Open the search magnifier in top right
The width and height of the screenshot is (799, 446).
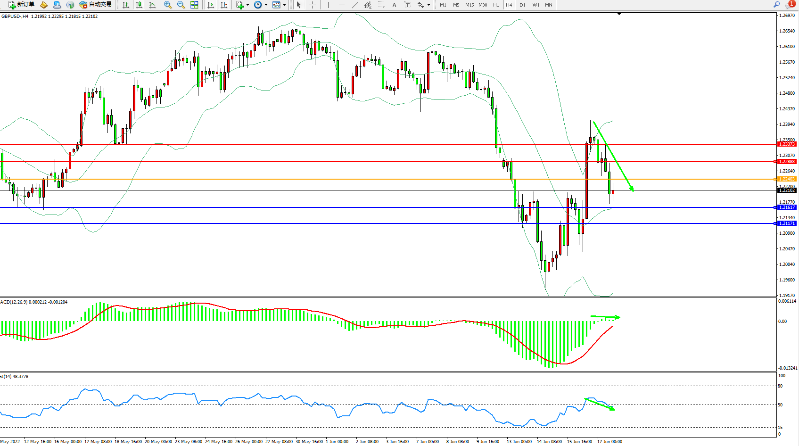tap(776, 5)
